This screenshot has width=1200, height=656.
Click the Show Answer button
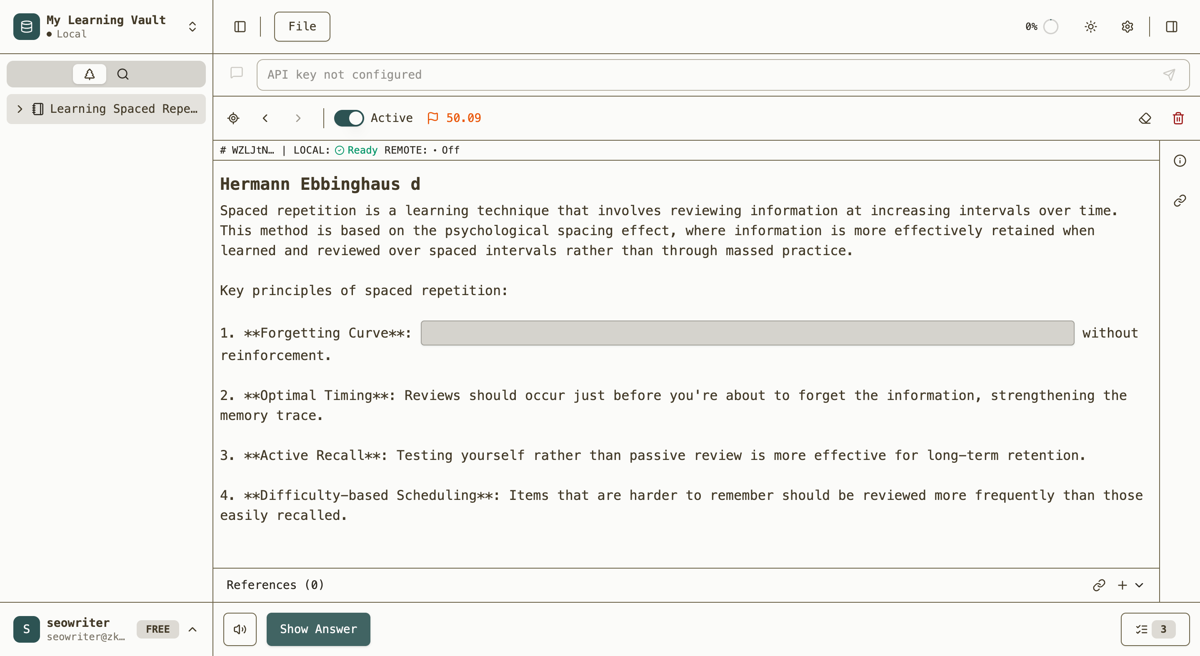click(318, 629)
